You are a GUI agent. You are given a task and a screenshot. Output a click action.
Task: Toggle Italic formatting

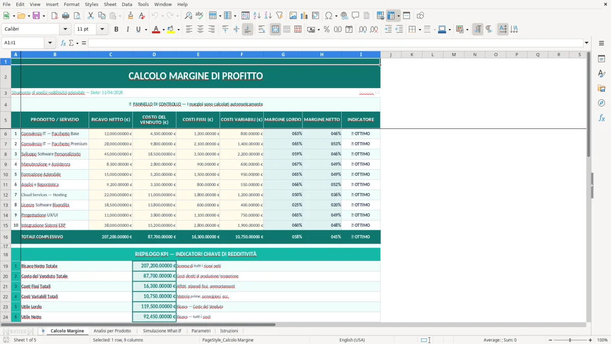127,30
